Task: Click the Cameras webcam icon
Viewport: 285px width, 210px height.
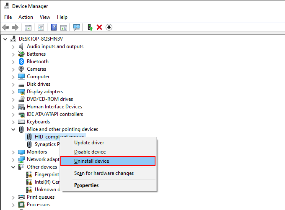Action: [x=21, y=69]
